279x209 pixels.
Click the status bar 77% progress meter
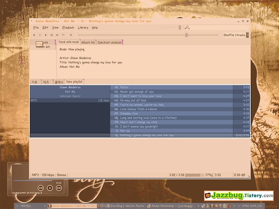(x=199, y=175)
